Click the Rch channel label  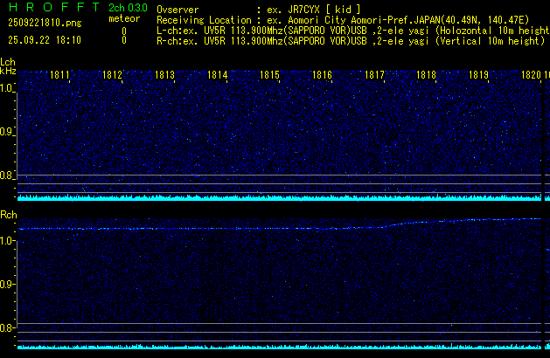pyautogui.click(x=8, y=215)
